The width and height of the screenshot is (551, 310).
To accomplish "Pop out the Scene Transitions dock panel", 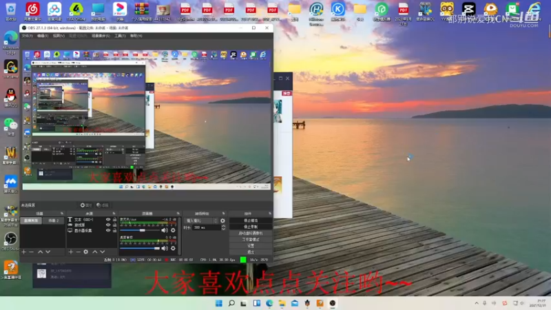I will click(223, 214).
